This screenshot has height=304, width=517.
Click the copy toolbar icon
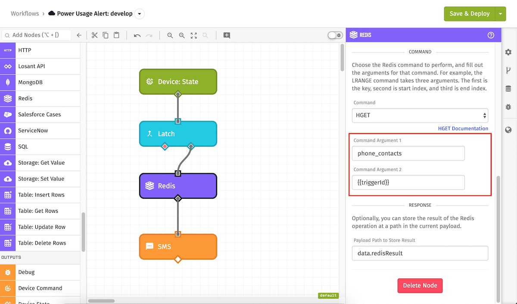point(106,35)
